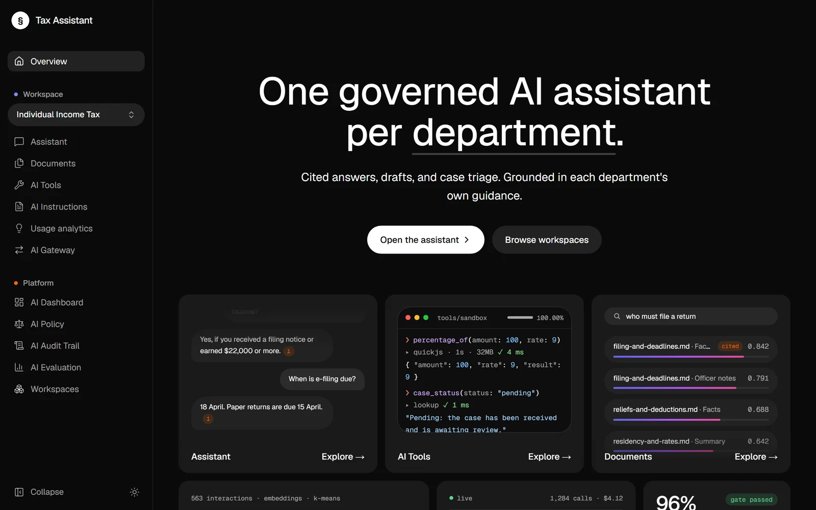
Task: Click the search magnifier icon in Documents card
Action: [617, 316]
